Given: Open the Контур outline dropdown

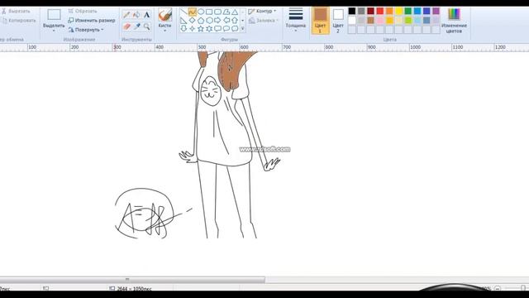Looking at the screenshot, I should (262, 11).
